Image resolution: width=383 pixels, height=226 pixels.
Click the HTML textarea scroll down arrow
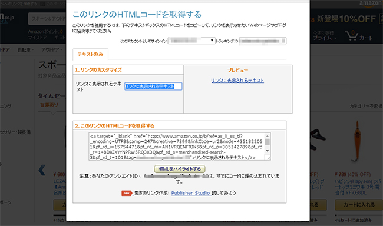coord(268,151)
